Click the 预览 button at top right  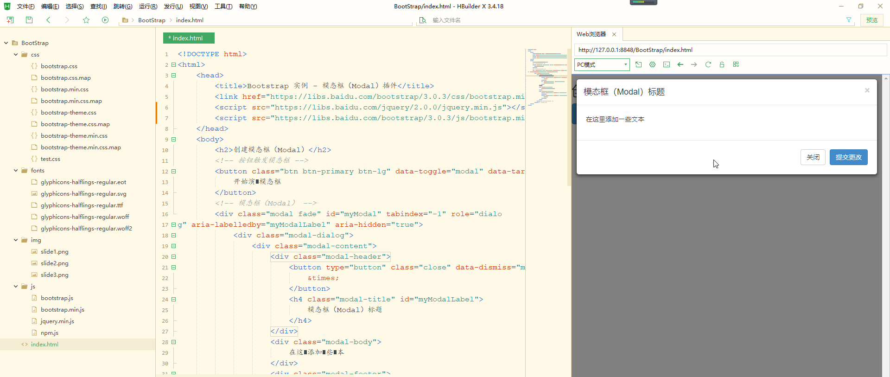click(872, 20)
